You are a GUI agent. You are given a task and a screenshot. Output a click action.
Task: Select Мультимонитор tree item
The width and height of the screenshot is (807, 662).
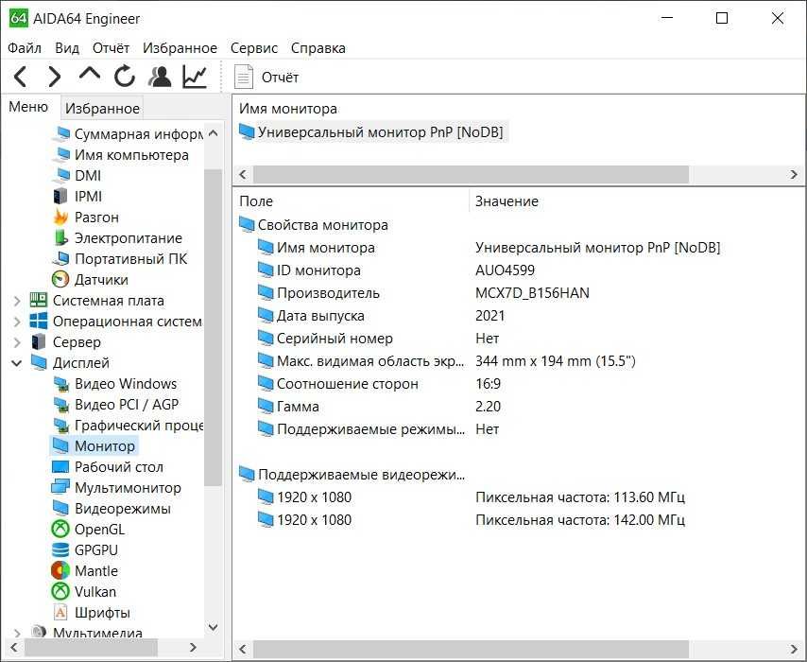point(117,488)
